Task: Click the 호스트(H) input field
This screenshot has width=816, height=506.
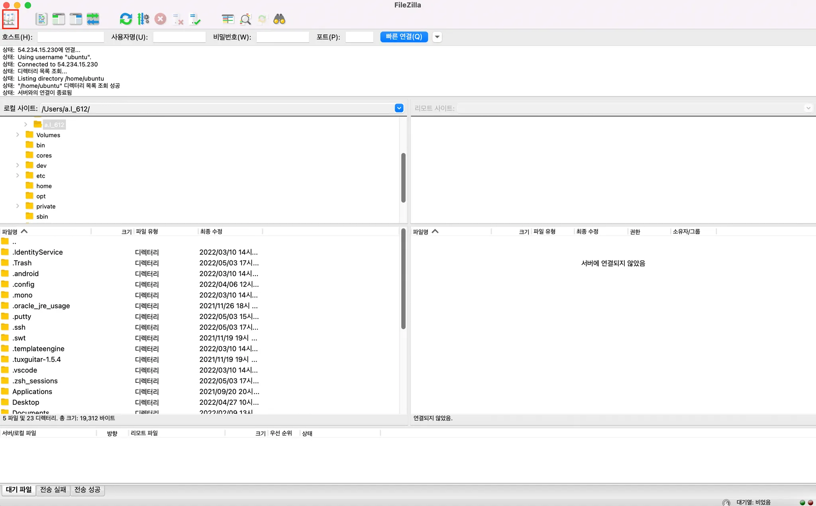Action: (x=71, y=37)
